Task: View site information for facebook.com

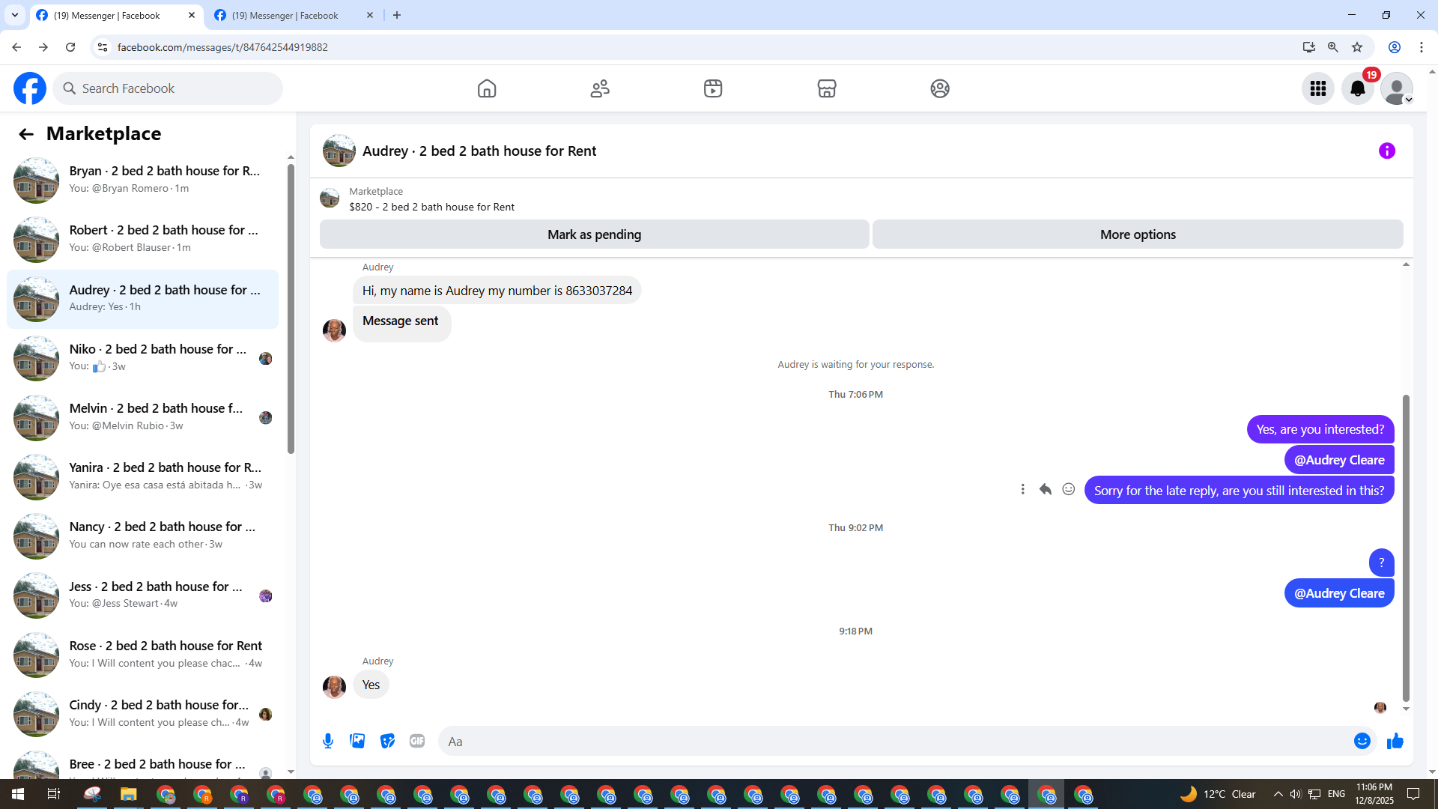Action: tap(103, 47)
